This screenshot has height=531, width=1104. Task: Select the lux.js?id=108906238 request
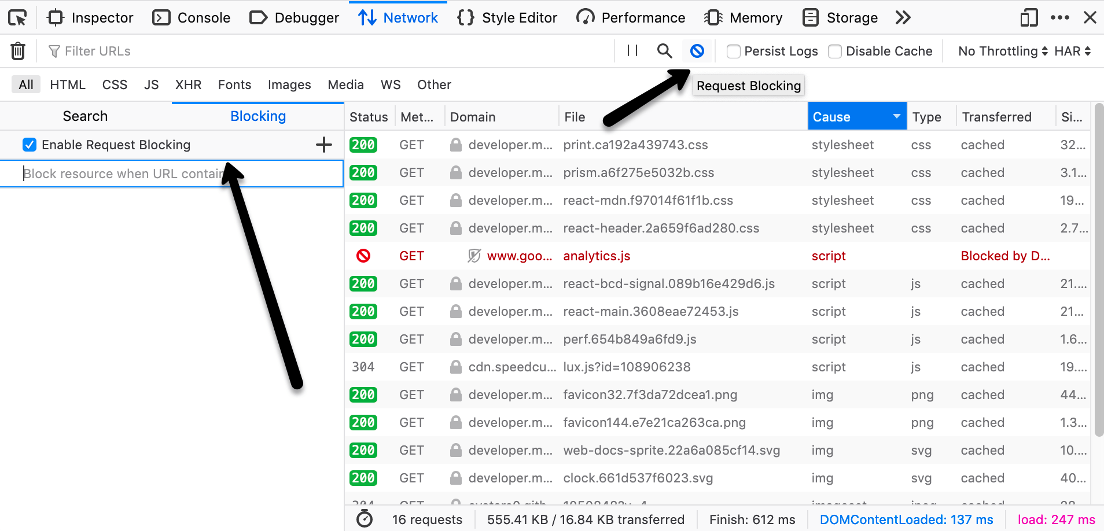coord(717,367)
